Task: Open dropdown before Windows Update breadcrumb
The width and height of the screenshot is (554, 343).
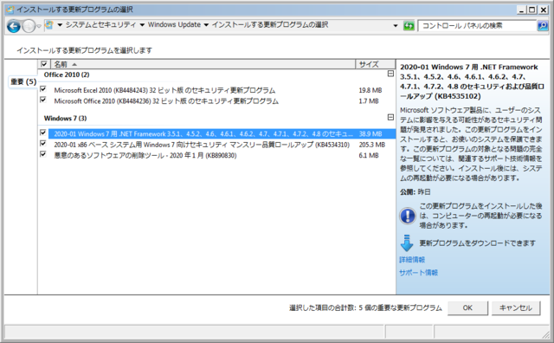Action: pyautogui.click(x=142, y=25)
